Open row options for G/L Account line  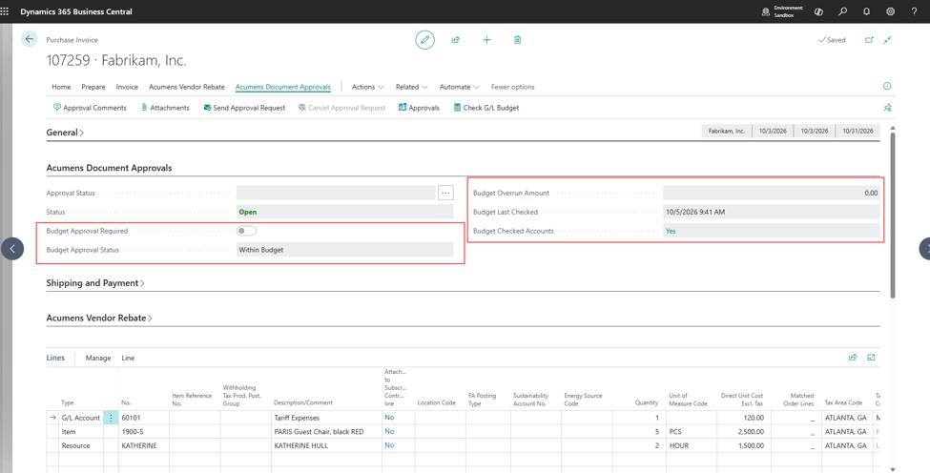click(111, 418)
